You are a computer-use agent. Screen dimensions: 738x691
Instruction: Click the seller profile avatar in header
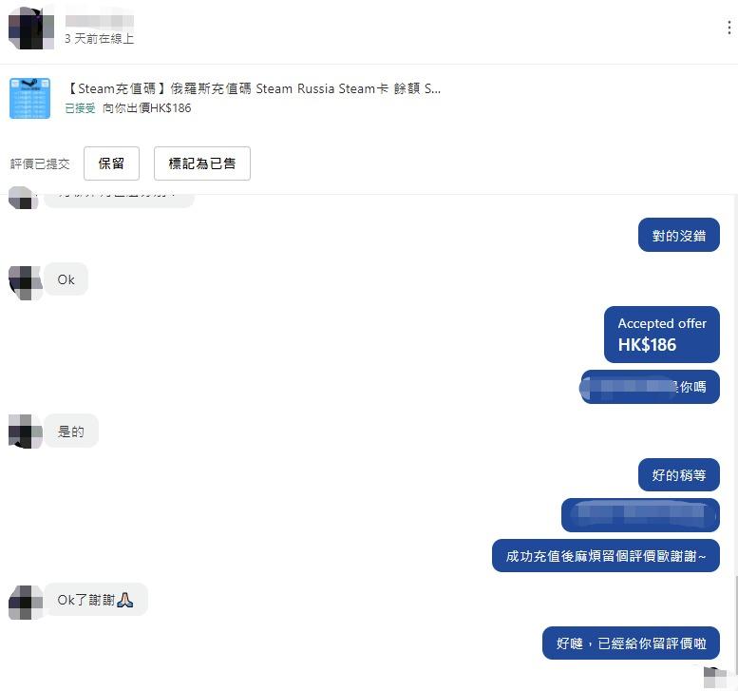click(30, 28)
